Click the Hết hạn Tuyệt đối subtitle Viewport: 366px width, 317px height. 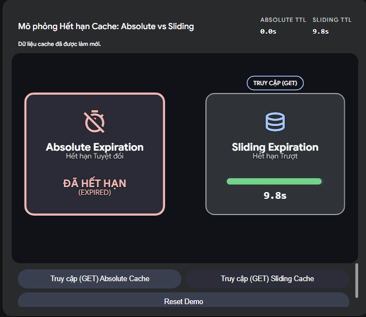[x=95, y=156]
